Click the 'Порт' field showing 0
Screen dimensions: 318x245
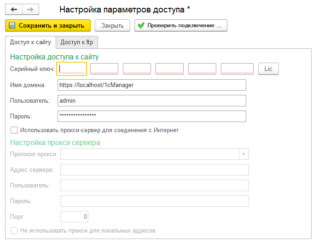[74, 216]
